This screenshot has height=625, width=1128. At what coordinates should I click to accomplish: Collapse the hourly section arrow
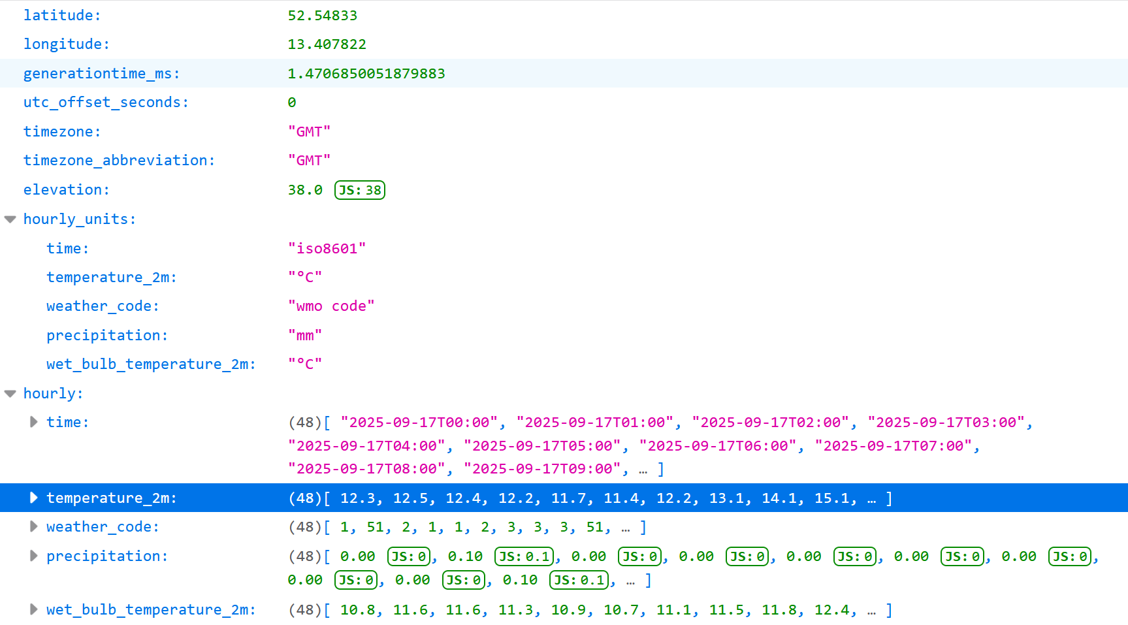click(10, 393)
